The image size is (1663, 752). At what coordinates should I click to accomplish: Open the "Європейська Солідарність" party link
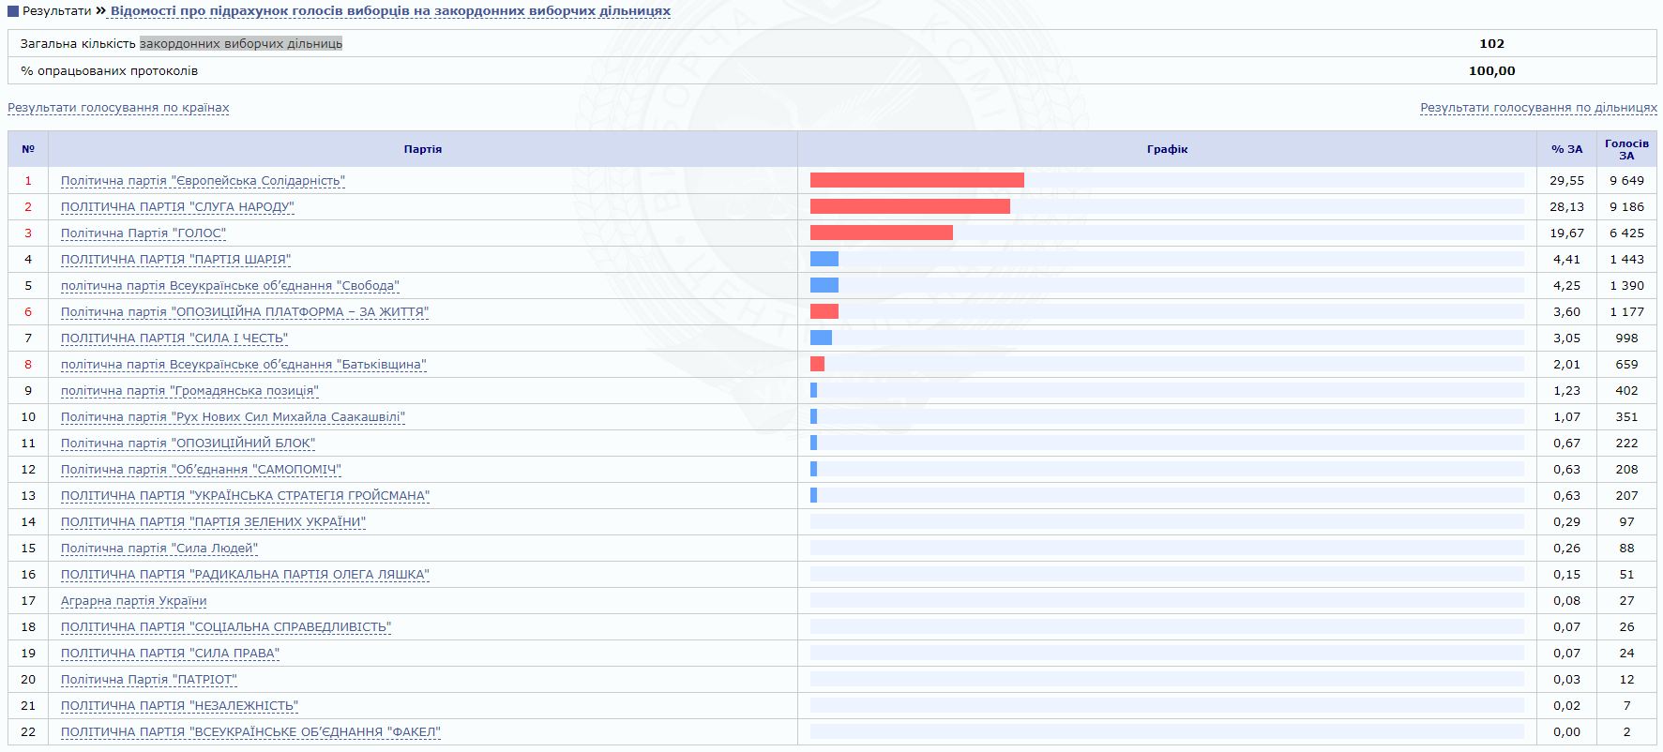tap(203, 181)
